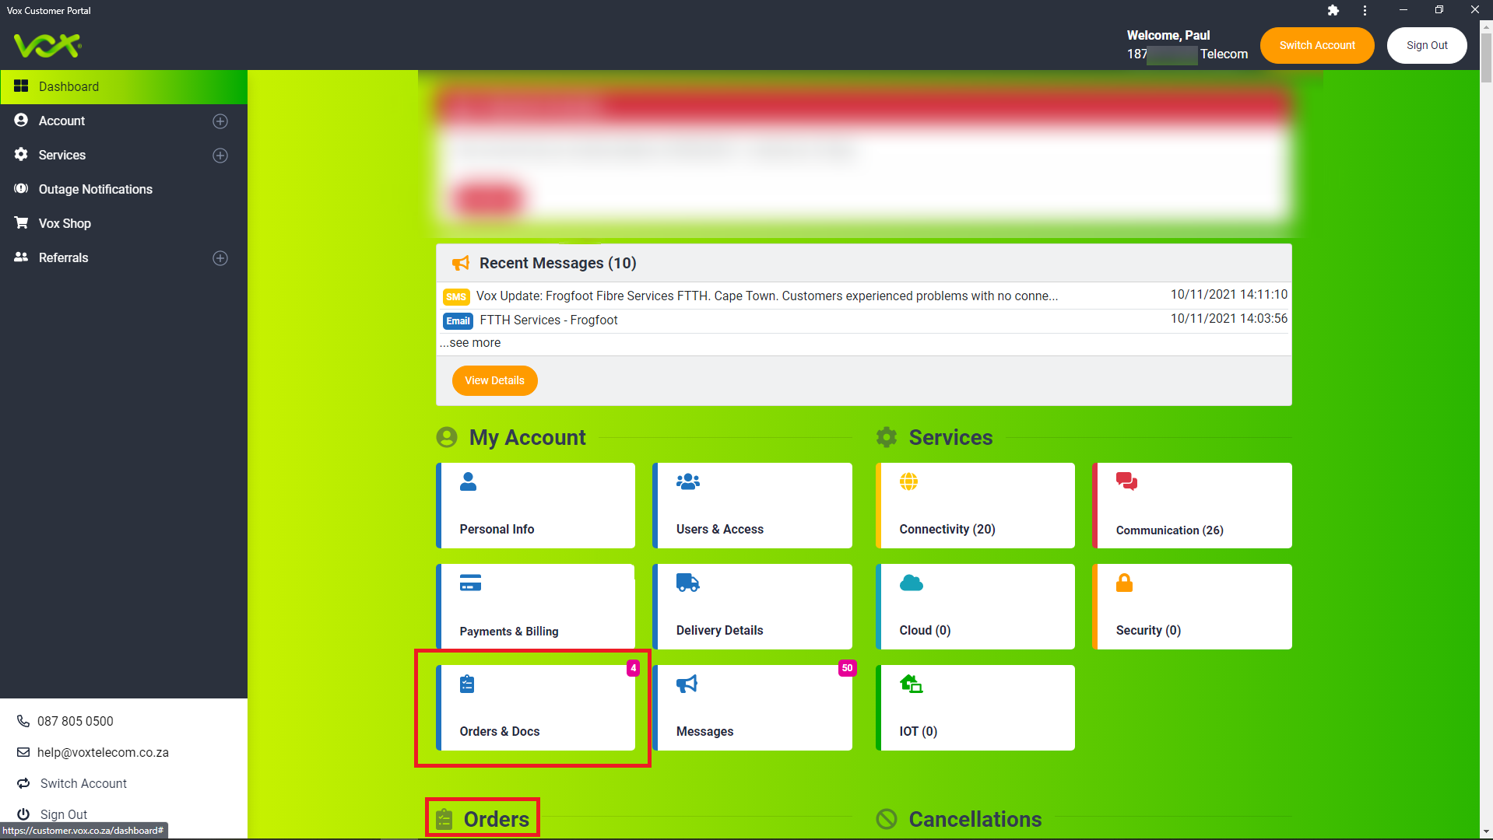Click the white Sign Out header button
Screen dimensions: 1493x840
coord(1427,45)
